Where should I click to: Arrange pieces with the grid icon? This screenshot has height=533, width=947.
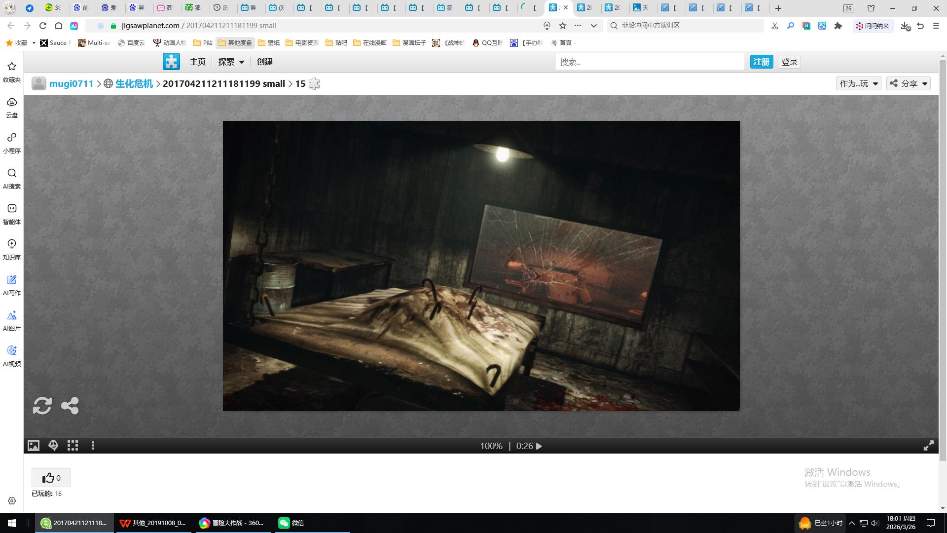pos(73,446)
